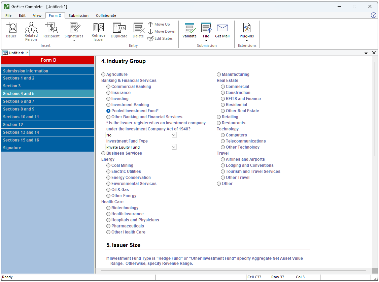Viewport: 379px width, 282px height.
Task: Select the Manufacturing radio button
Action: [x=219, y=74]
